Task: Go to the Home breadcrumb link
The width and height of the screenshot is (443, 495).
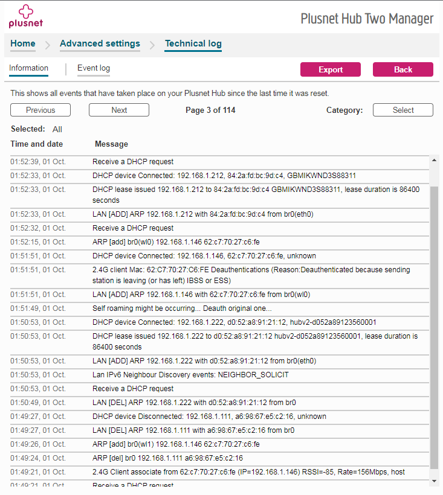Action: (23, 43)
